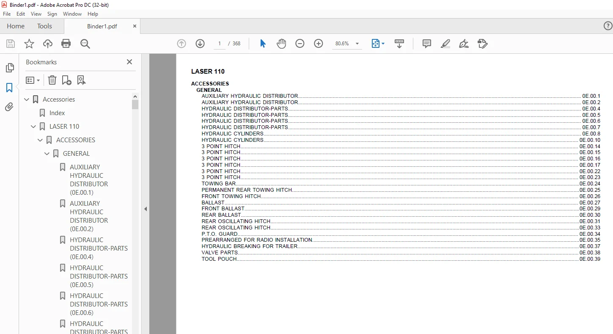This screenshot has height=334, width=613.
Task: Open the Edit menu
Action: pos(21,14)
